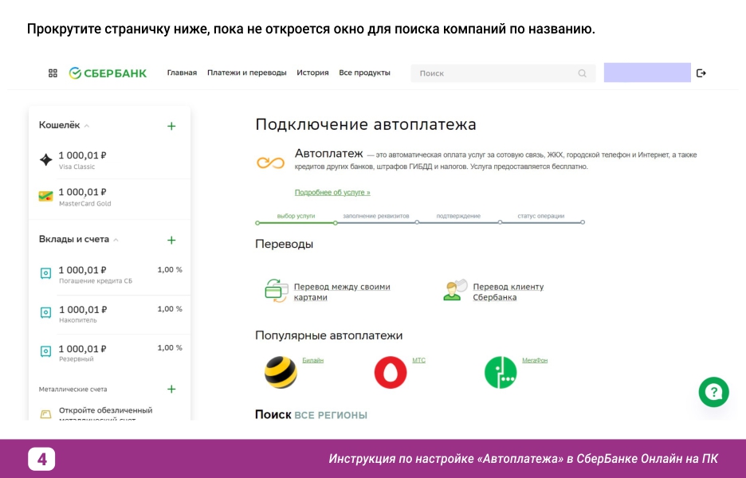Go to Главная menu
The height and width of the screenshot is (478, 746).
click(x=182, y=72)
